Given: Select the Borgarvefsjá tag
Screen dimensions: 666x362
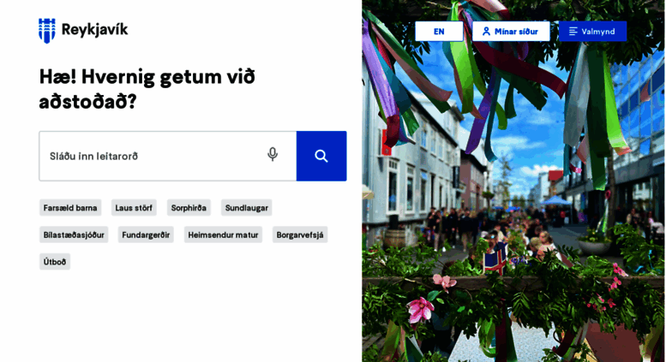Looking at the screenshot, I should pos(300,234).
